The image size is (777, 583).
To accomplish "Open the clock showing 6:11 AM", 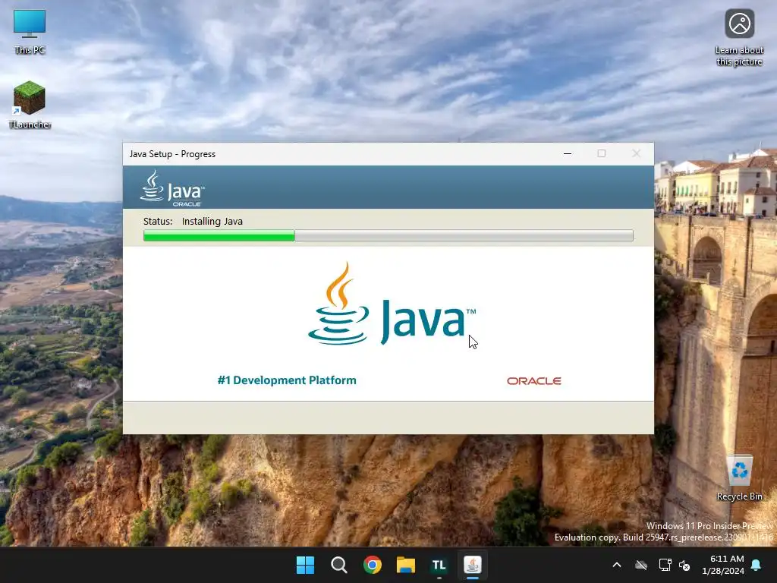I will 723,565.
